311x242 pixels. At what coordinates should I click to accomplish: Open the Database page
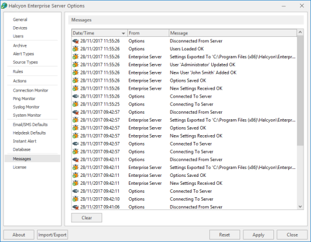coord(22,150)
